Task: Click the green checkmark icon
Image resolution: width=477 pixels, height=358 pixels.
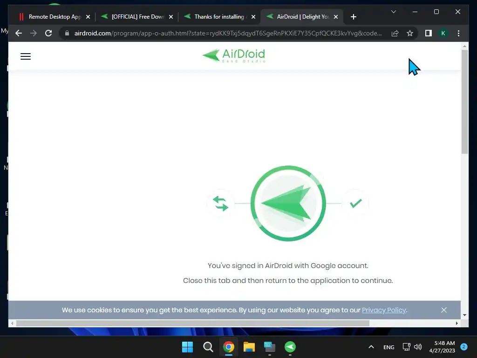Action: [x=355, y=203]
